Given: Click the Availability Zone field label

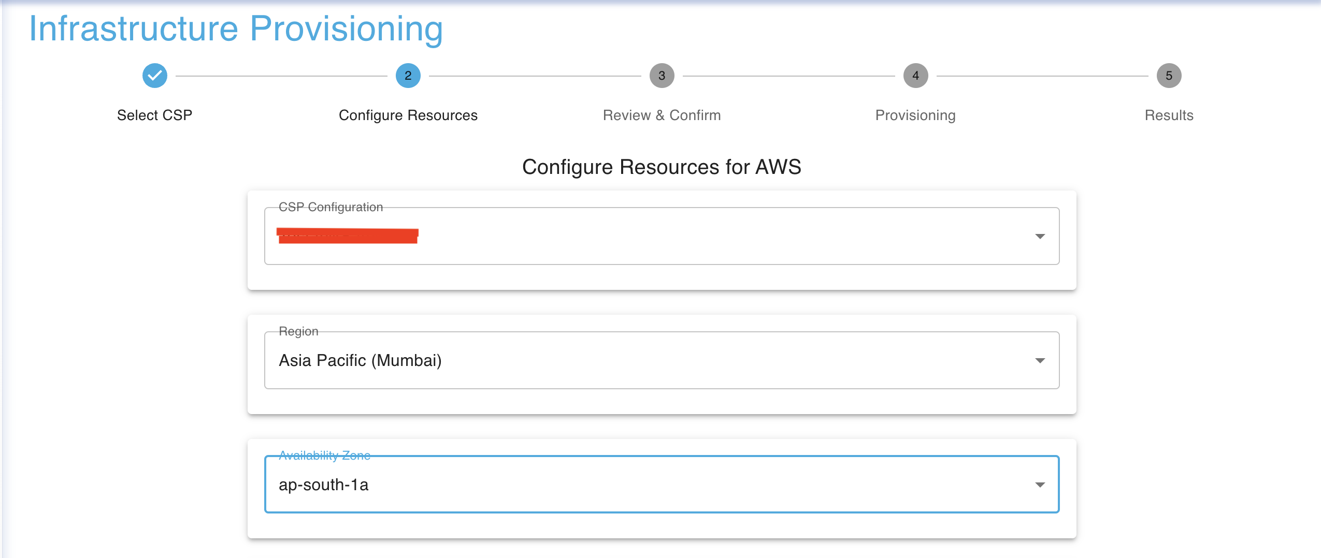Looking at the screenshot, I should click(324, 455).
